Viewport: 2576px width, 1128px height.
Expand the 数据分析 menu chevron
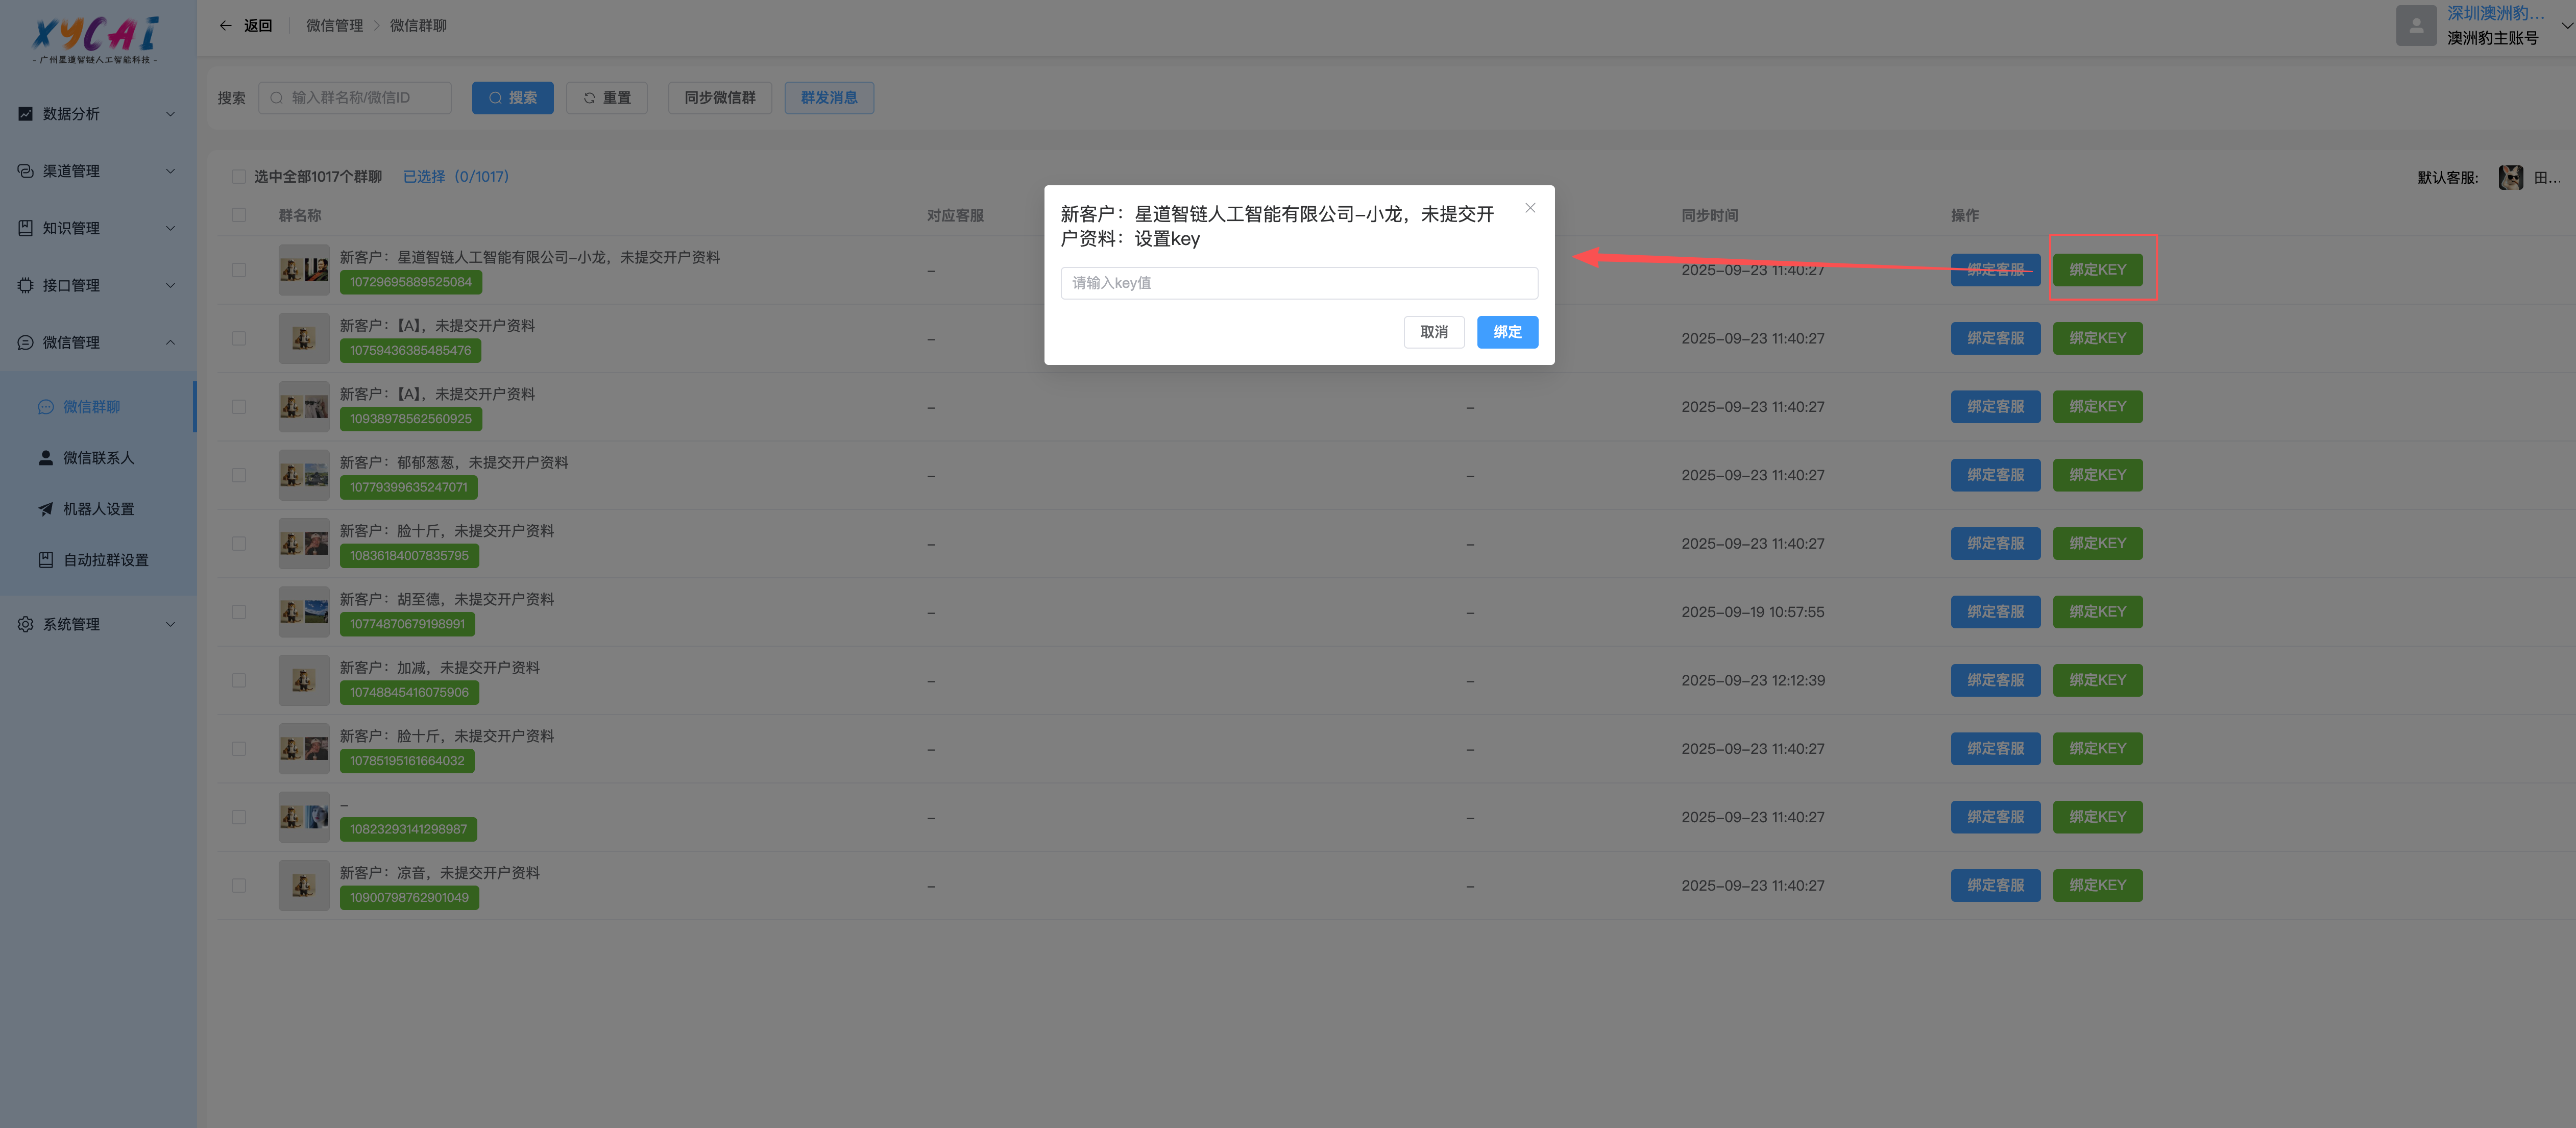coord(170,114)
